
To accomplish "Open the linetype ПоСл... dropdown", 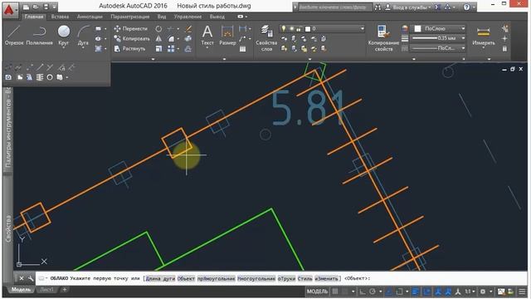I will click(463, 48).
